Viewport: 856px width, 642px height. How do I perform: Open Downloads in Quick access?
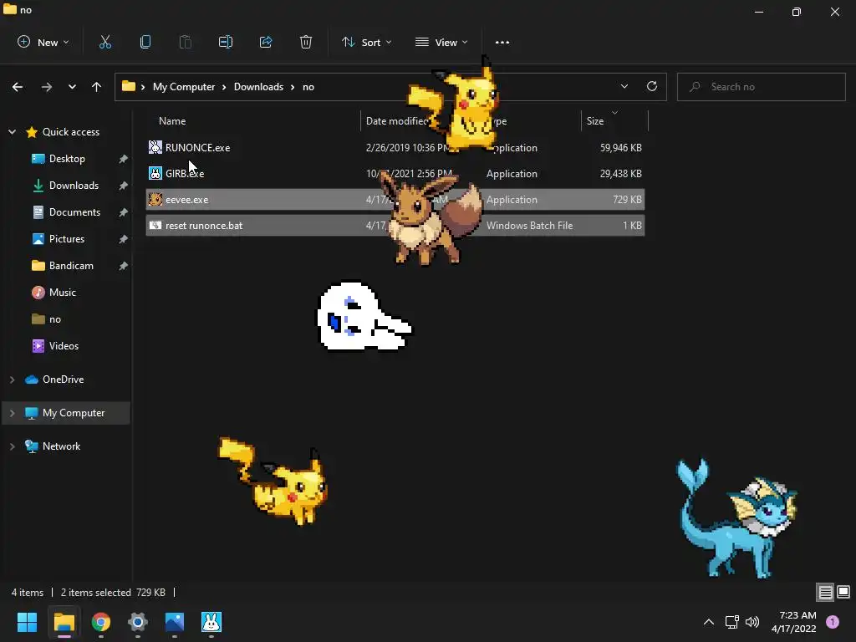pyautogui.click(x=74, y=186)
